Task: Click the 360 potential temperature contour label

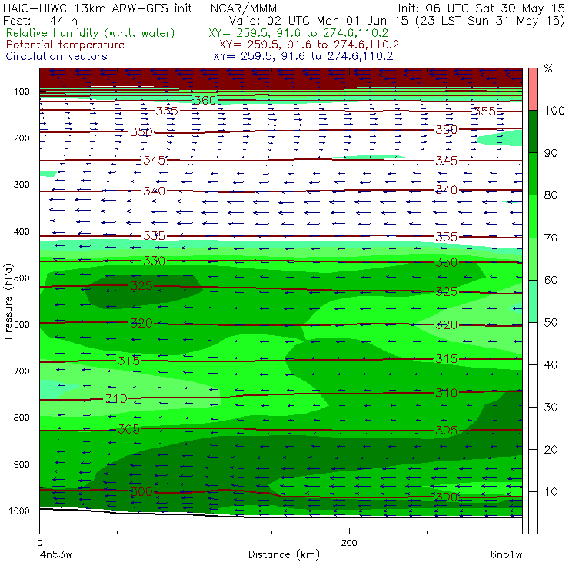Action: point(205,100)
